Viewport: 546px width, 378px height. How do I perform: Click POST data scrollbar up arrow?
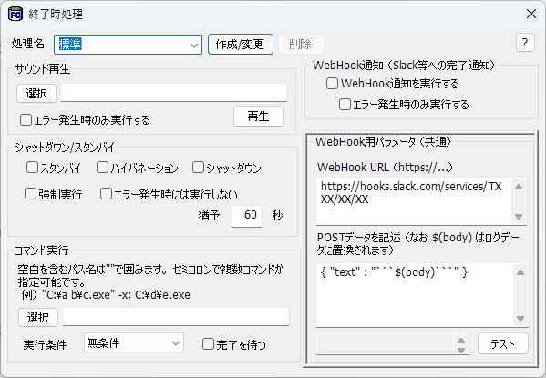pyautogui.click(x=520, y=272)
